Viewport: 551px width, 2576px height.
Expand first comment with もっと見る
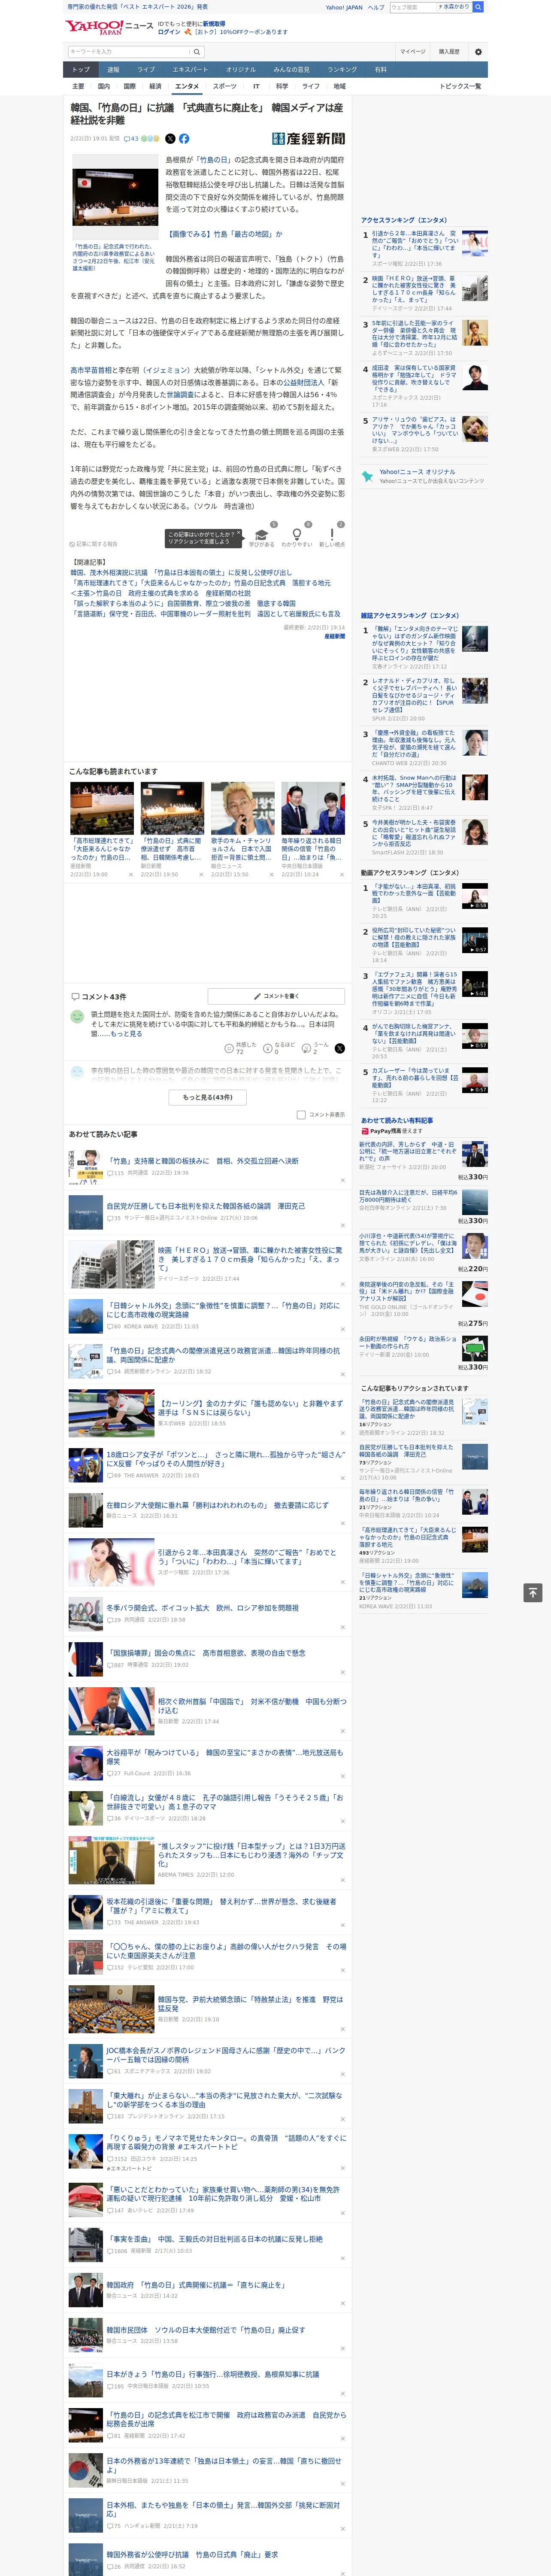(126, 1034)
